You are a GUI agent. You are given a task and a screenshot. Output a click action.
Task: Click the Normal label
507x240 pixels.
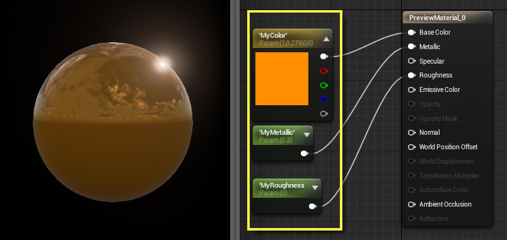point(429,132)
